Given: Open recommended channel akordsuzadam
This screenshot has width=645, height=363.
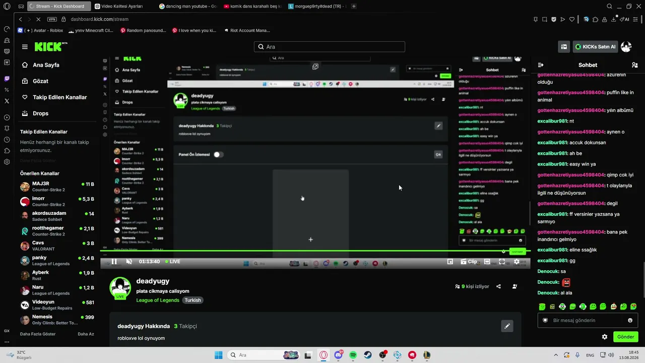Looking at the screenshot, I should coord(57,216).
